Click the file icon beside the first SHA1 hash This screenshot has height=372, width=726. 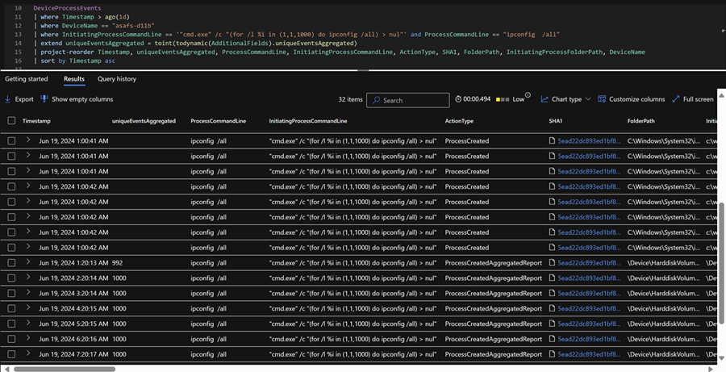coord(552,141)
